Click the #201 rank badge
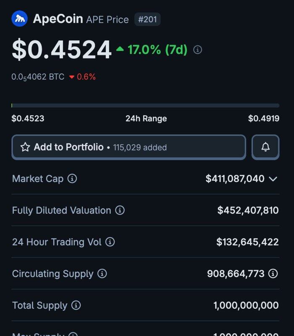The image size is (294, 336). (x=147, y=19)
